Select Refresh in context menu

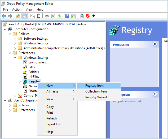pyautogui.click(x=57, y=118)
